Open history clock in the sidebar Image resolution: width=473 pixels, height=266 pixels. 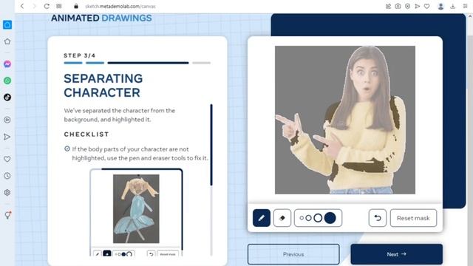(7, 176)
